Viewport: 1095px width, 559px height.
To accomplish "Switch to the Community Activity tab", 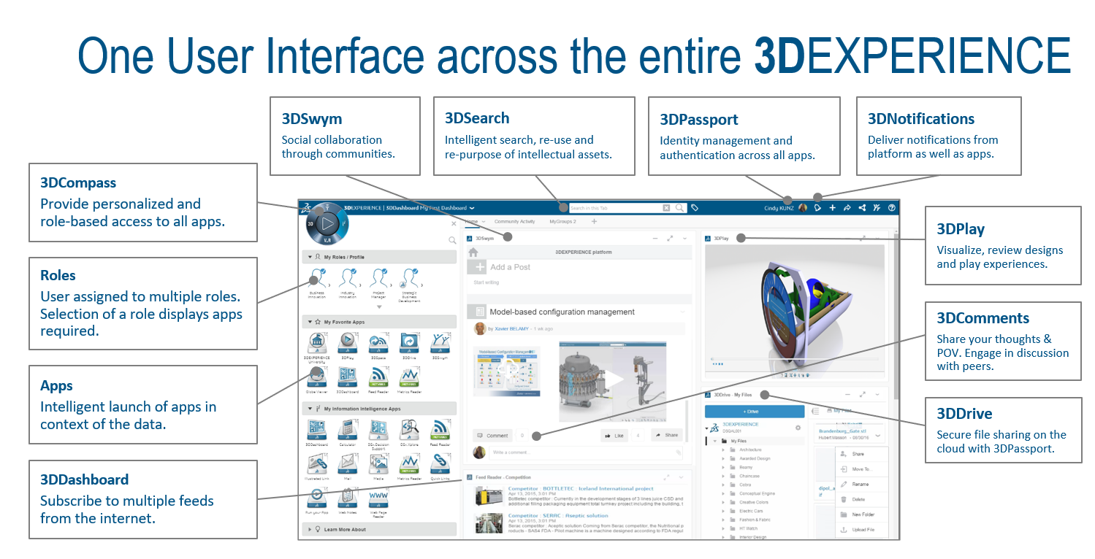I will 514,221.
